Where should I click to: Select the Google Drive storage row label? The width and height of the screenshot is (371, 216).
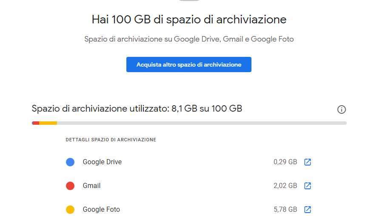[x=102, y=162]
